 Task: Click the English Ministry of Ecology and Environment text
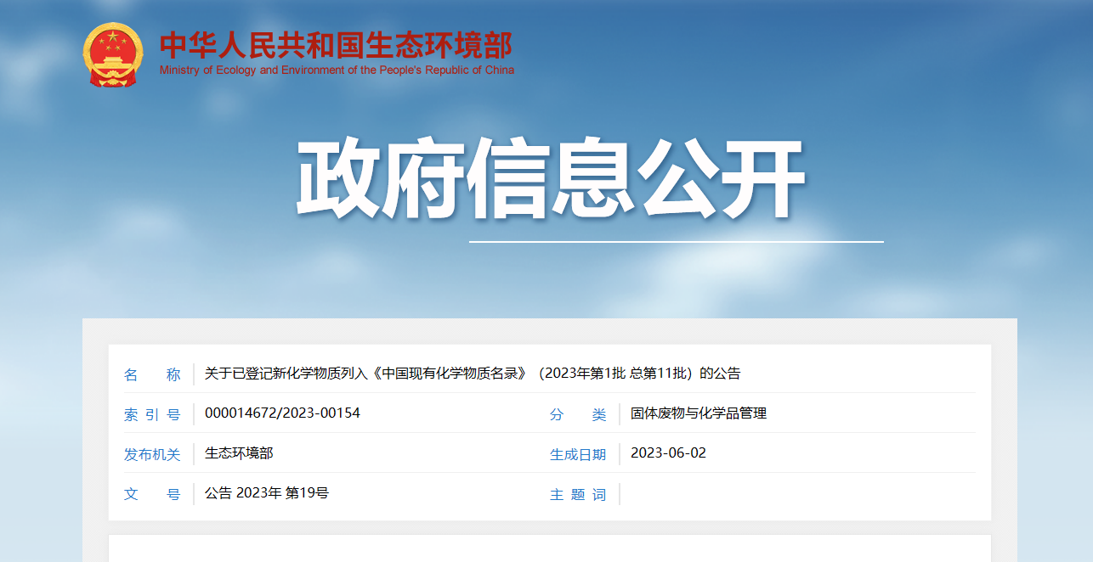pos(337,70)
